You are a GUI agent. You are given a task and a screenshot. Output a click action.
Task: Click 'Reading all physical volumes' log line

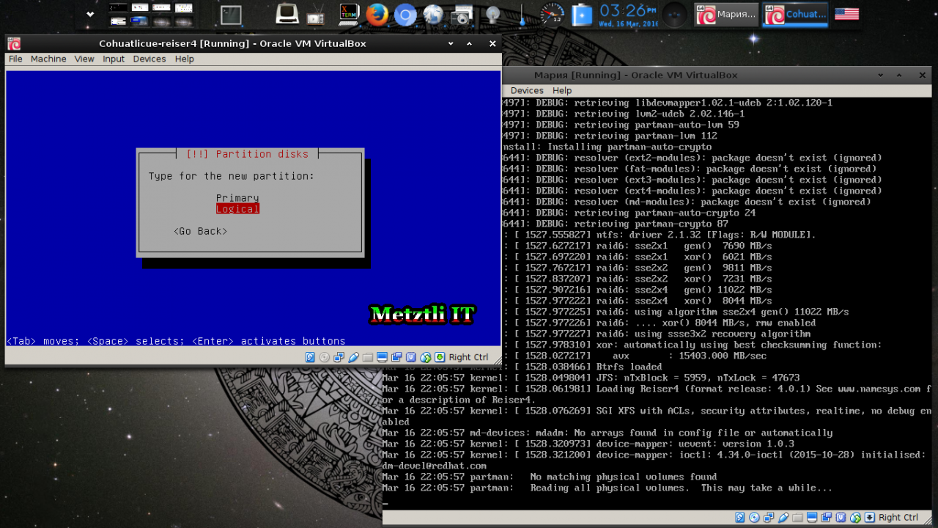point(682,488)
